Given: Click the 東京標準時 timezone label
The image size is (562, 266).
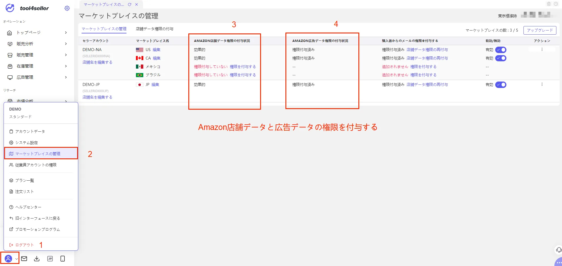Looking at the screenshot, I should (x=507, y=16).
